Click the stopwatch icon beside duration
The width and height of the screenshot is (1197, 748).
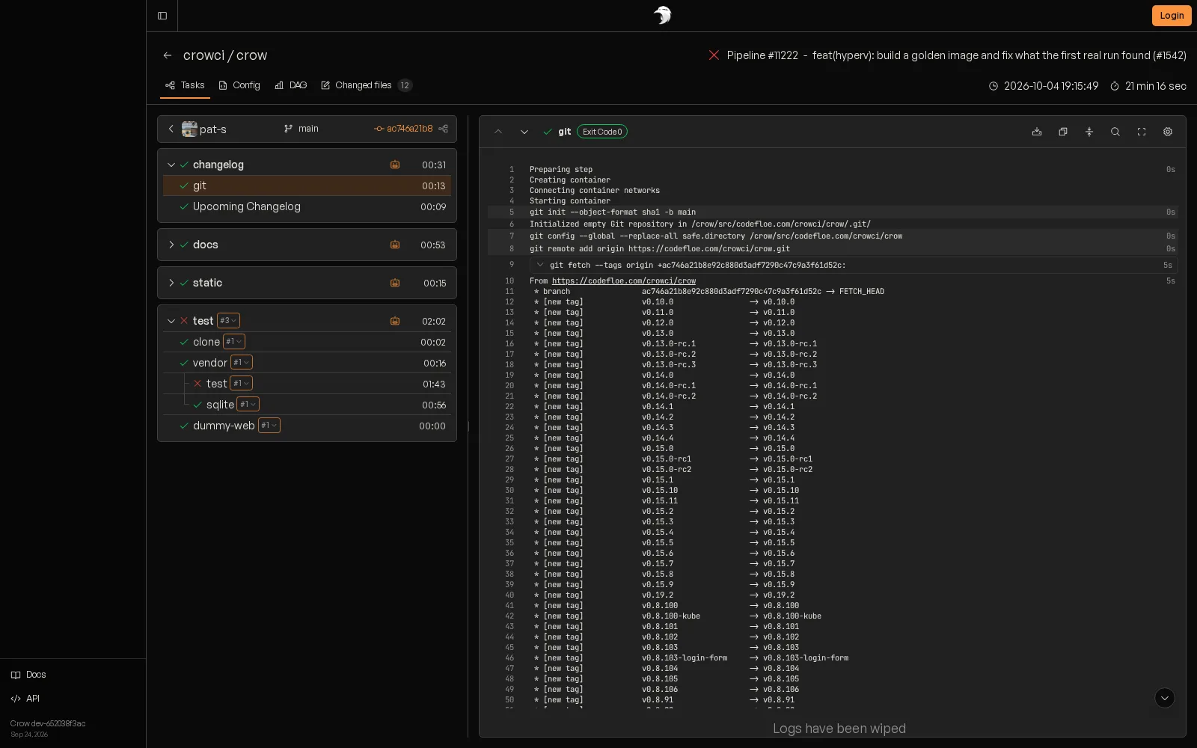pyautogui.click(x=1115, y=86)
